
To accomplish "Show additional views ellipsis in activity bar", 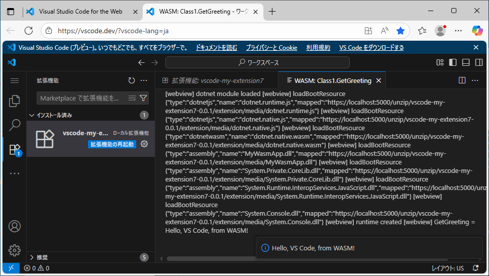I will pyautogui.click(x=15, y=173).
